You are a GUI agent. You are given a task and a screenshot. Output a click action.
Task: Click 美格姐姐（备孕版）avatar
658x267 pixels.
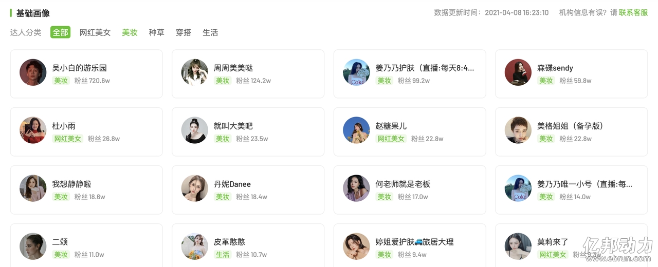click(518, 130)
